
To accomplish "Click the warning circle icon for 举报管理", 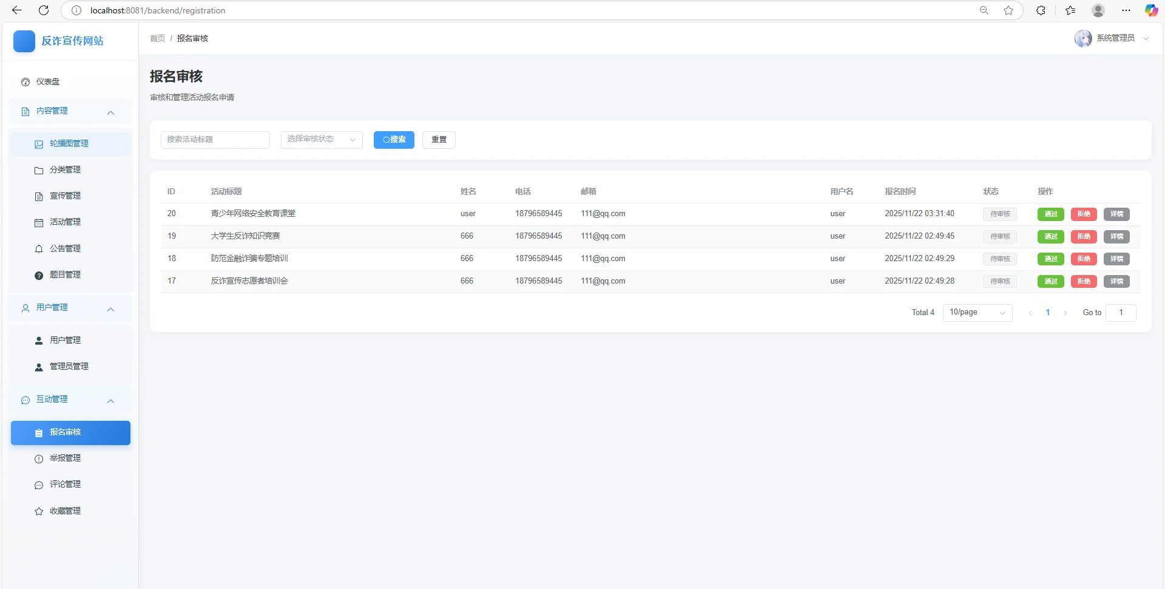I will [39, 458].
